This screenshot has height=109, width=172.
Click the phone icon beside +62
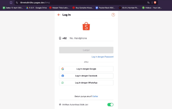pos(60,38)
